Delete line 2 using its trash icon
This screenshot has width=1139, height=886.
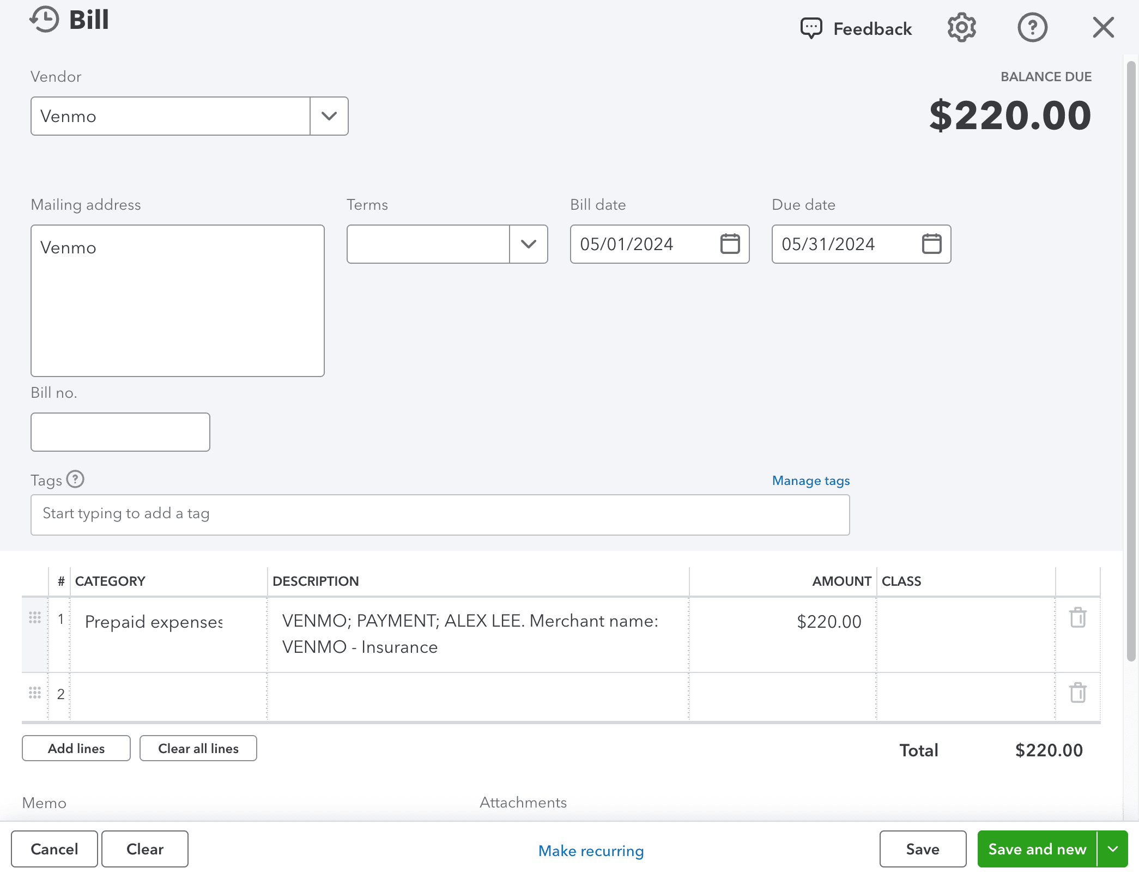1077,693
